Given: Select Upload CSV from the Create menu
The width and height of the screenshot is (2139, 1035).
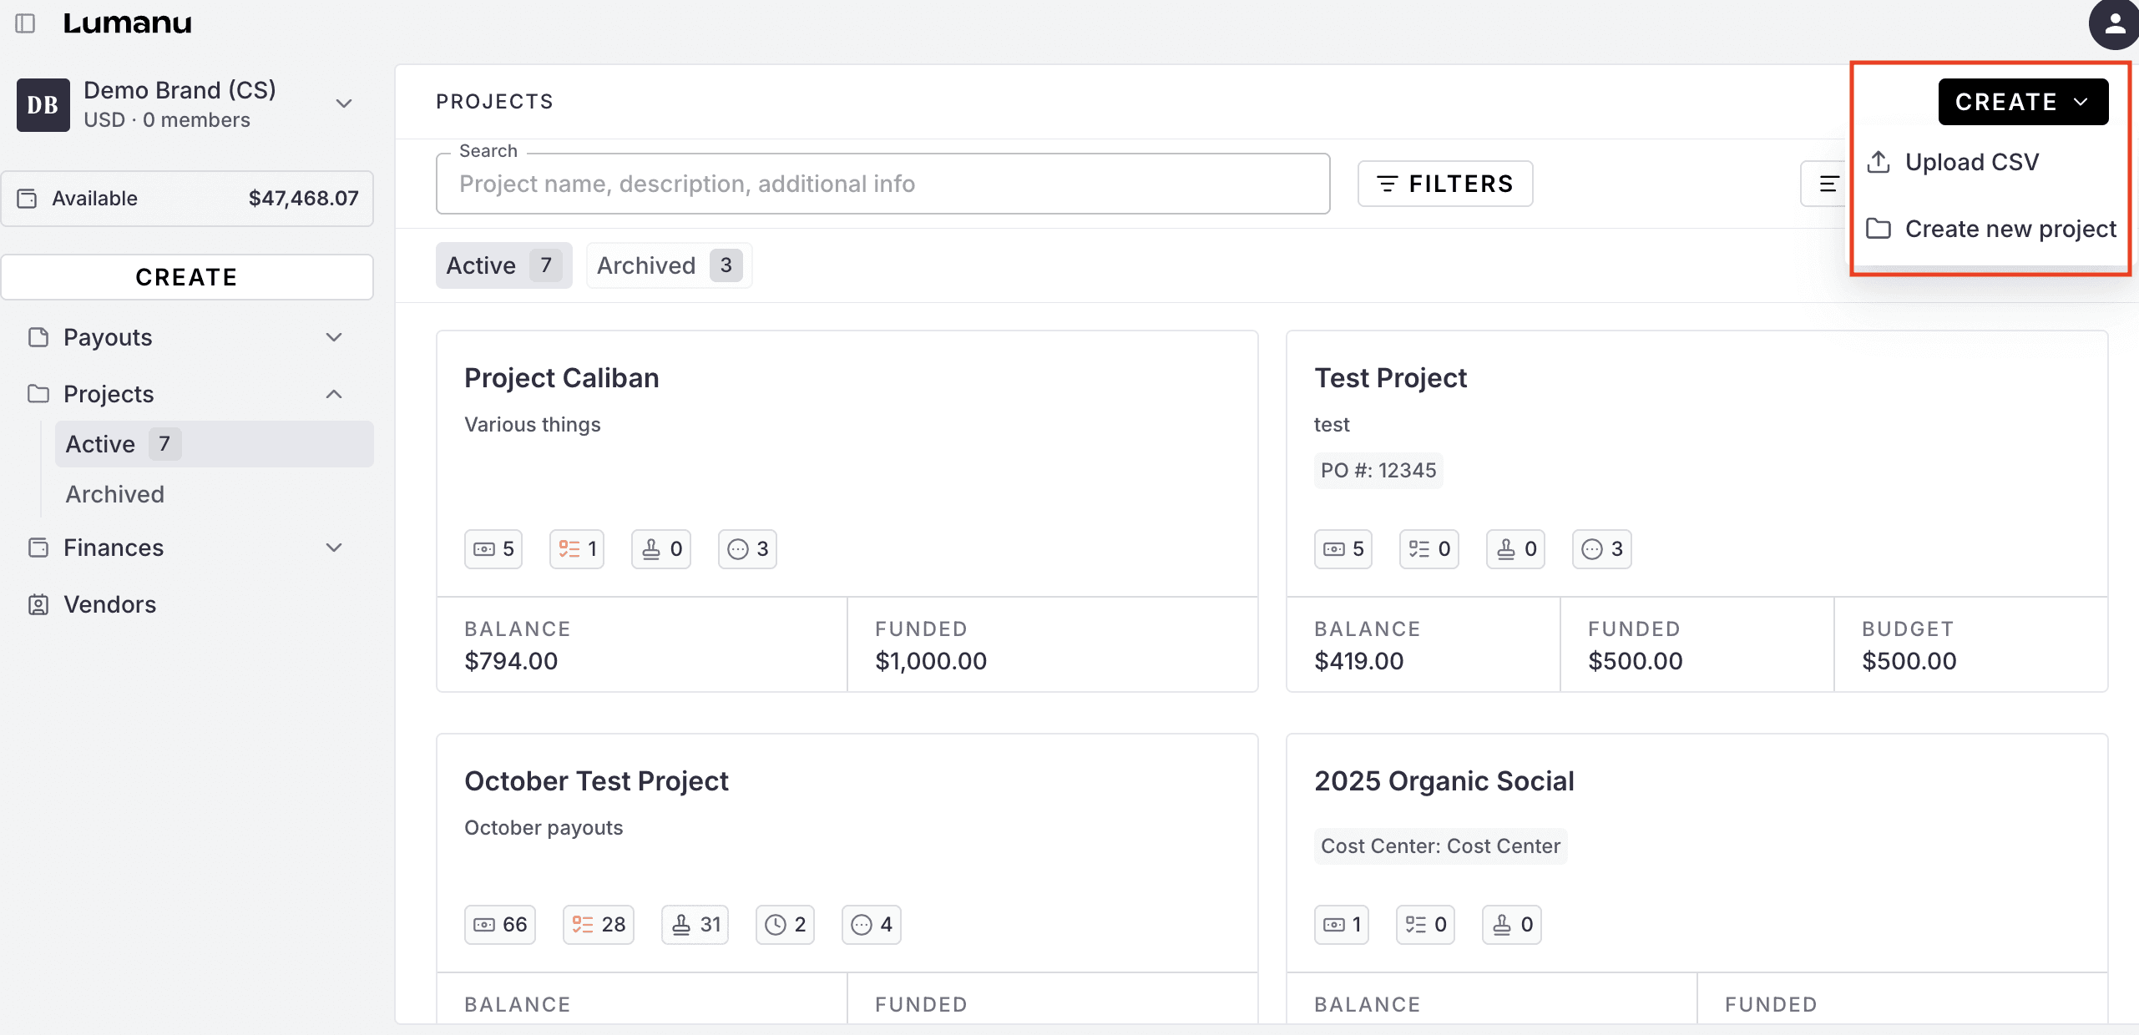Looking at the screenshot, I should 1991,162.
